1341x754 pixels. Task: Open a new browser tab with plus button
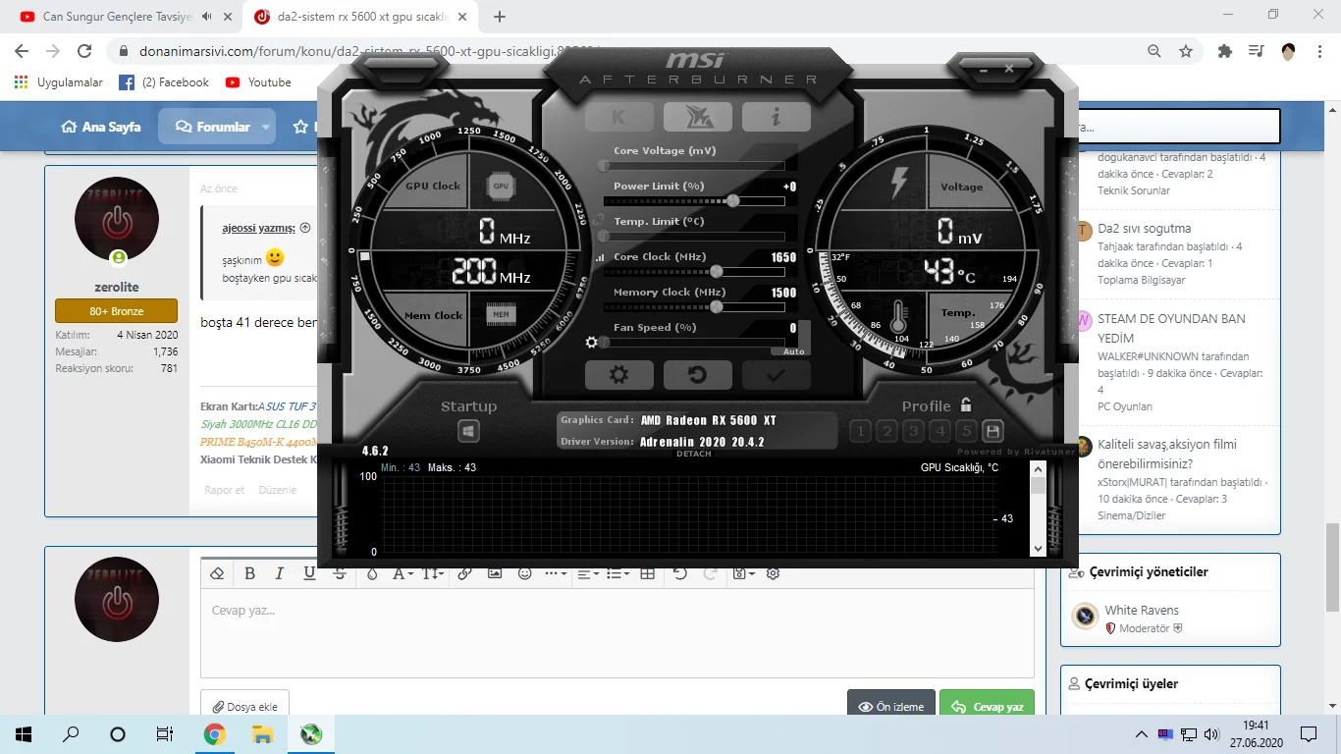click(500, 17)
